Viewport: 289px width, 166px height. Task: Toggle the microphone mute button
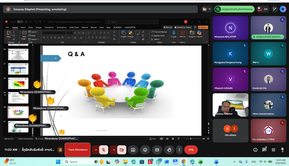point(104,150)
